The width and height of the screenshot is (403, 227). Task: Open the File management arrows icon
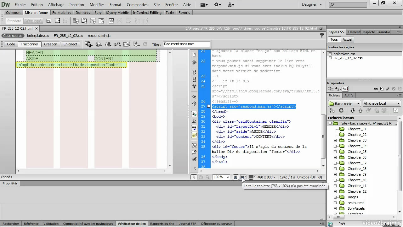coord(108,44)
